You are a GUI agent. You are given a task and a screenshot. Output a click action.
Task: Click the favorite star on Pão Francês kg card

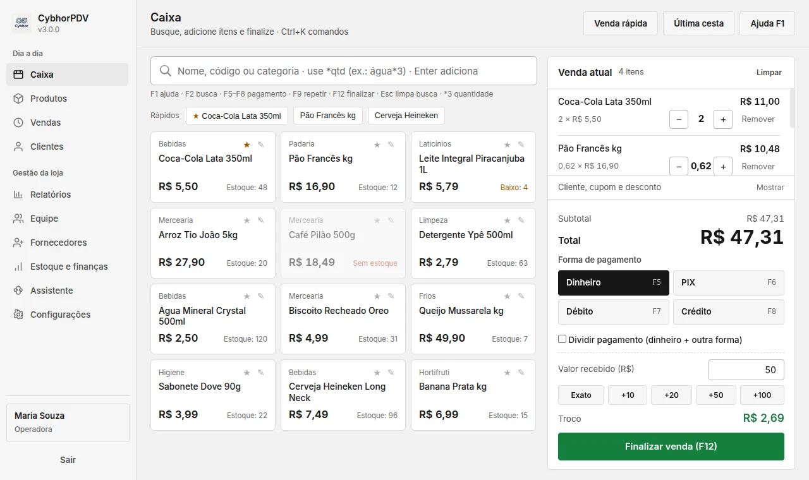377,145
